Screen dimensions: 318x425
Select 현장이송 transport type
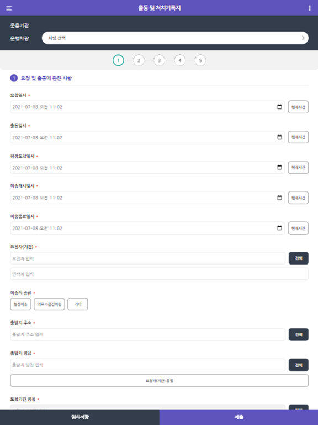20,304
